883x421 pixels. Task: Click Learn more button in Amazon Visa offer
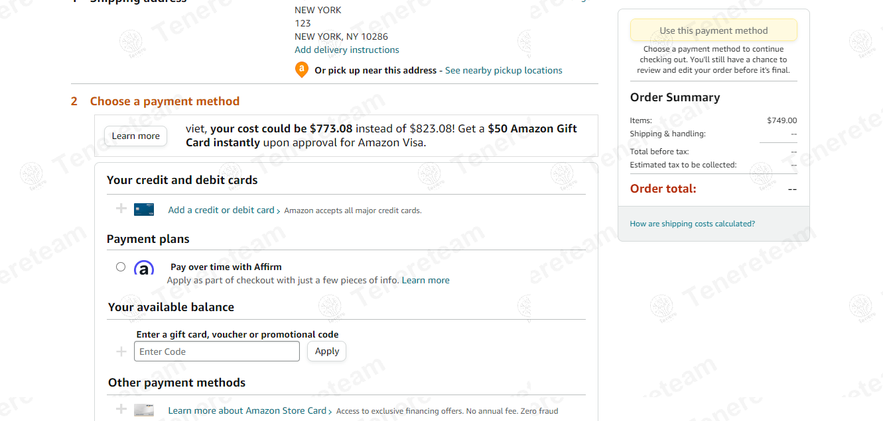[x=135, y=136]
